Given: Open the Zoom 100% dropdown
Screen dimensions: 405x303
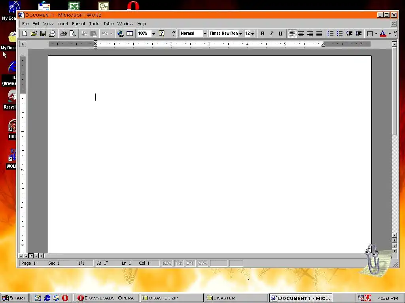Looking at the screenshot, I should (x=153, y=34).
